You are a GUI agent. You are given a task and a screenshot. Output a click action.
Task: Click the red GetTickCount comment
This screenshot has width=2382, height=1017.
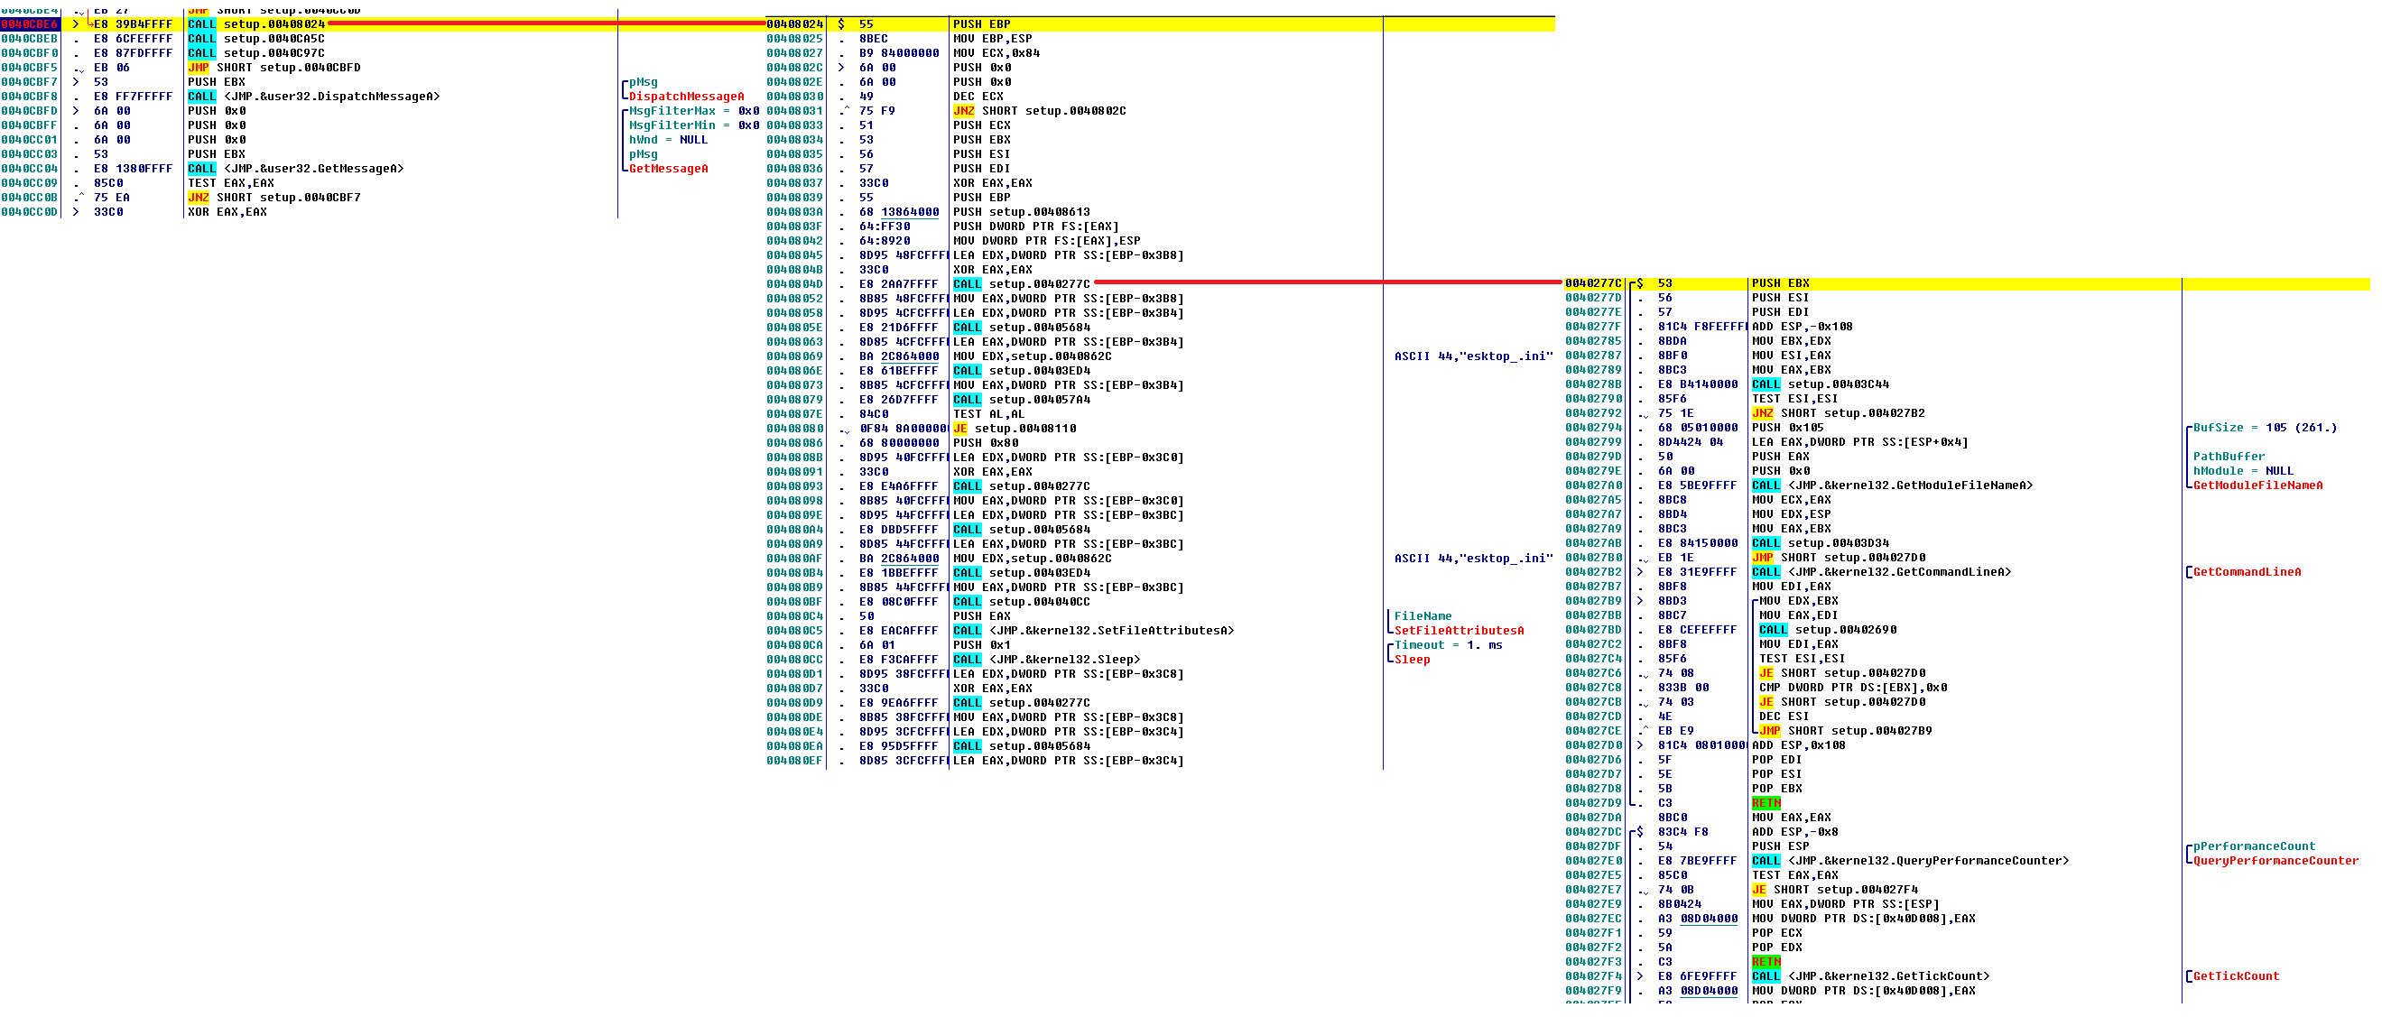(2236, 976)
